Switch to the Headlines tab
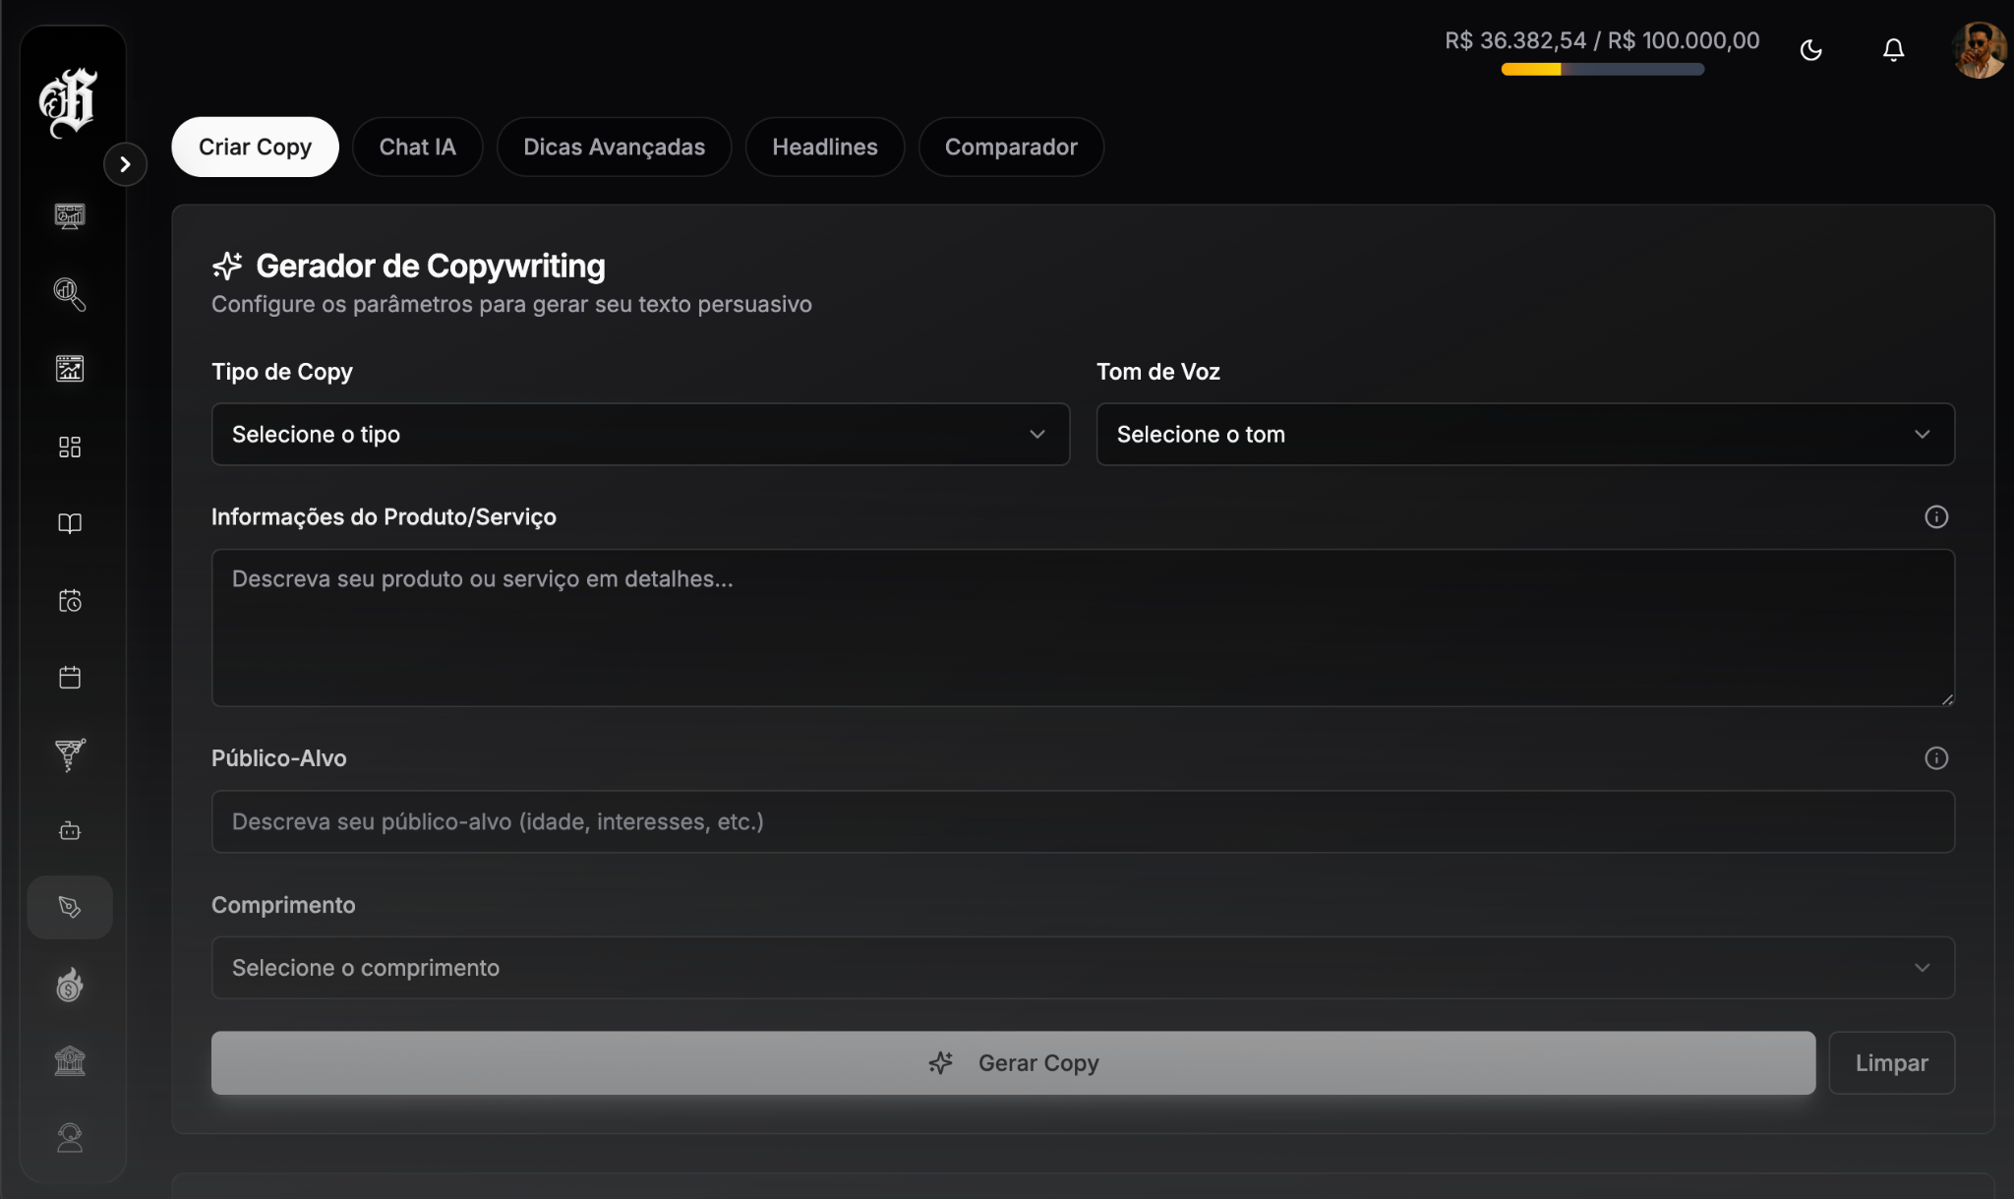 824,148
